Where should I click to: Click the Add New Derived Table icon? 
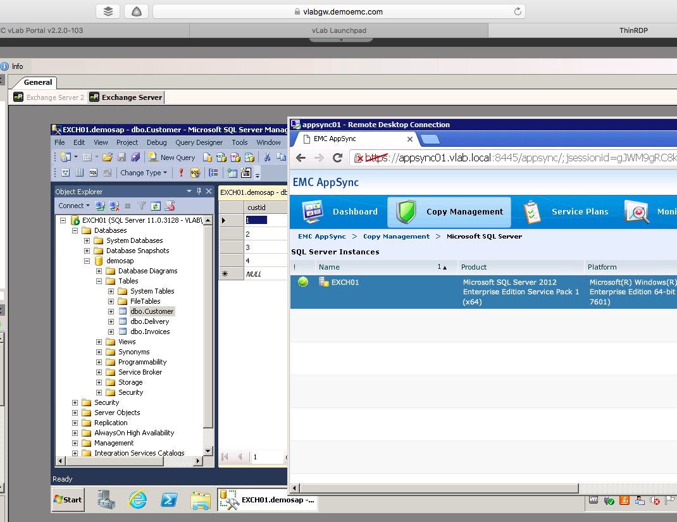[x=245, y=173]
